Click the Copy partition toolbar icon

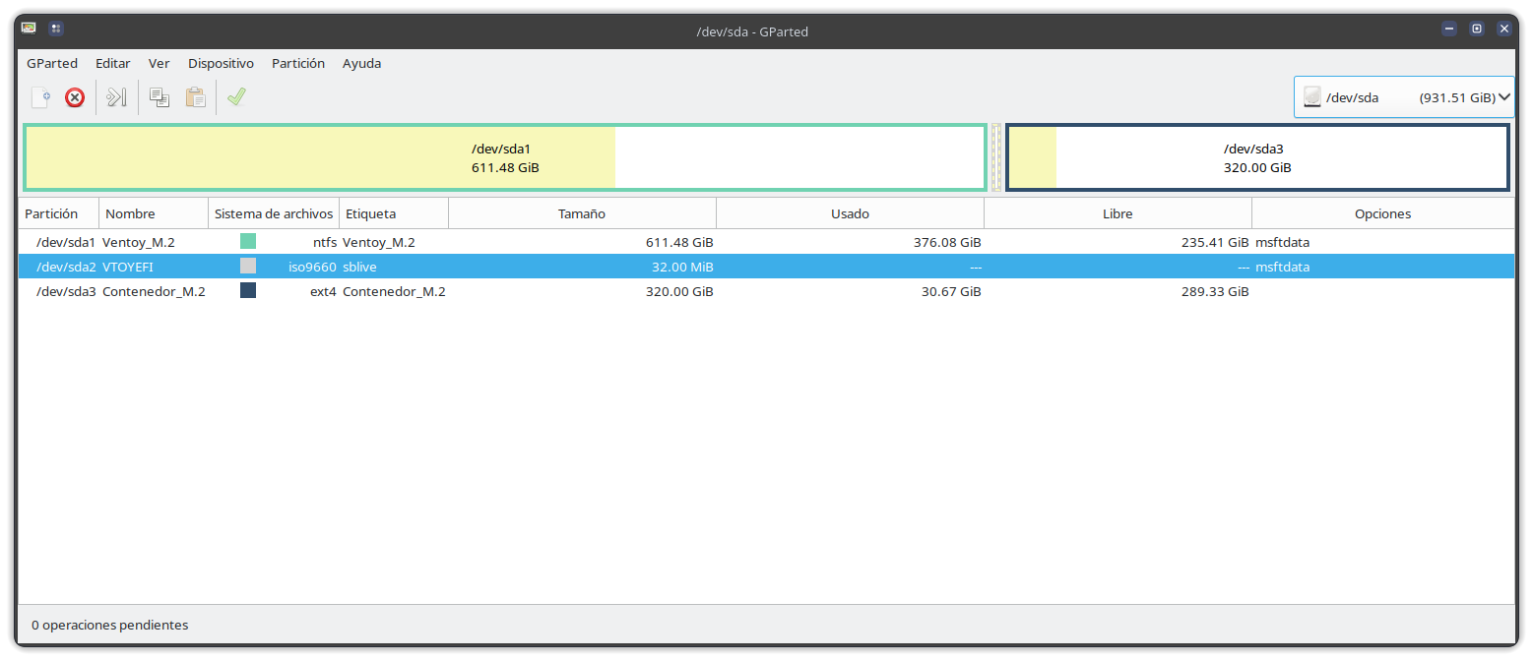pos(160,97)
